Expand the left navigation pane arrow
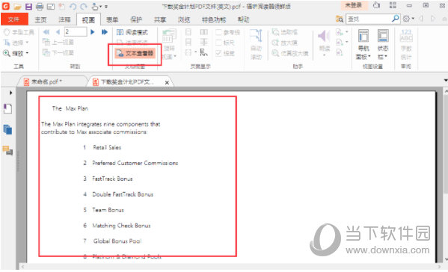448x272 pixels. (x=10, y=93)
